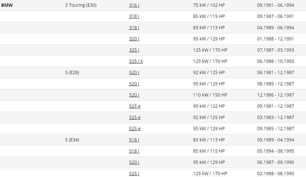Open the 318 i 83 kW Touring link
The height and width of the screenshot is (177, 306).
coord(134,28)
